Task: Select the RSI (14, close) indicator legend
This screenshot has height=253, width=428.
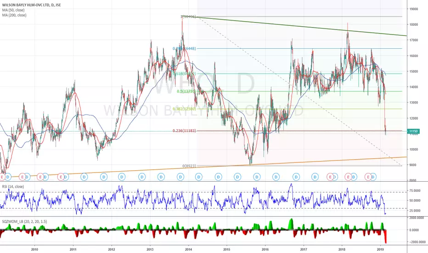Action: [13, 187]
